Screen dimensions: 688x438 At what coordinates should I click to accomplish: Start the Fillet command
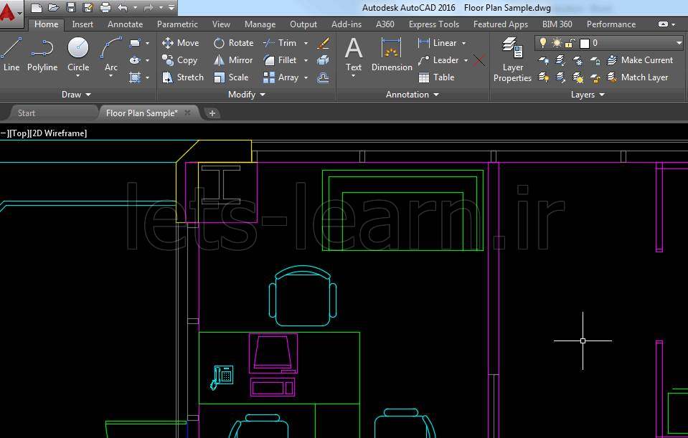pos(280,60)
